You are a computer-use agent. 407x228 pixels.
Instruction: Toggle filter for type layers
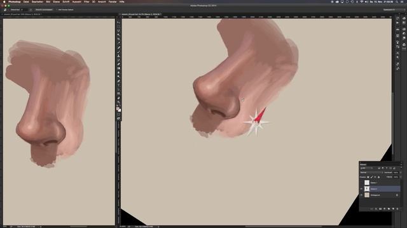(387, 168)
